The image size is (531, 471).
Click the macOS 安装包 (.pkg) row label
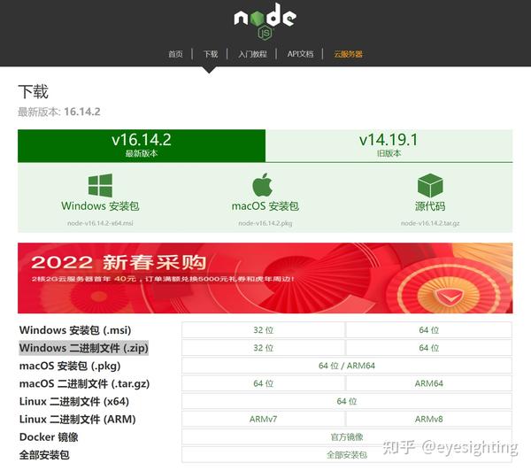click(x=70, y=366)
